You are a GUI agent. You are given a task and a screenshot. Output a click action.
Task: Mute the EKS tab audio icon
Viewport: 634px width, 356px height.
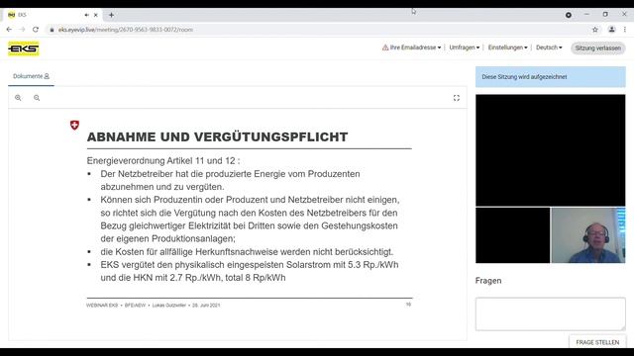click(86, 15)
